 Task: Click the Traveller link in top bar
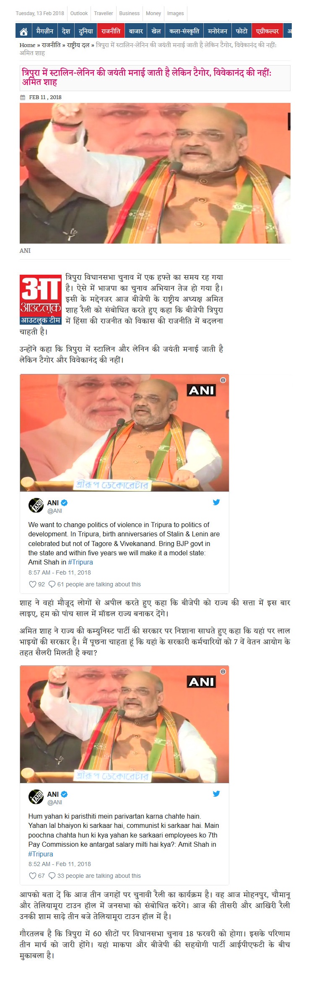(x=103, y=13)
